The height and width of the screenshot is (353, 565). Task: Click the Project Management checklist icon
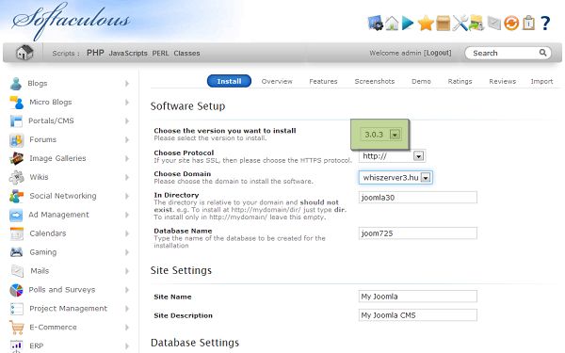pos(17,309)
